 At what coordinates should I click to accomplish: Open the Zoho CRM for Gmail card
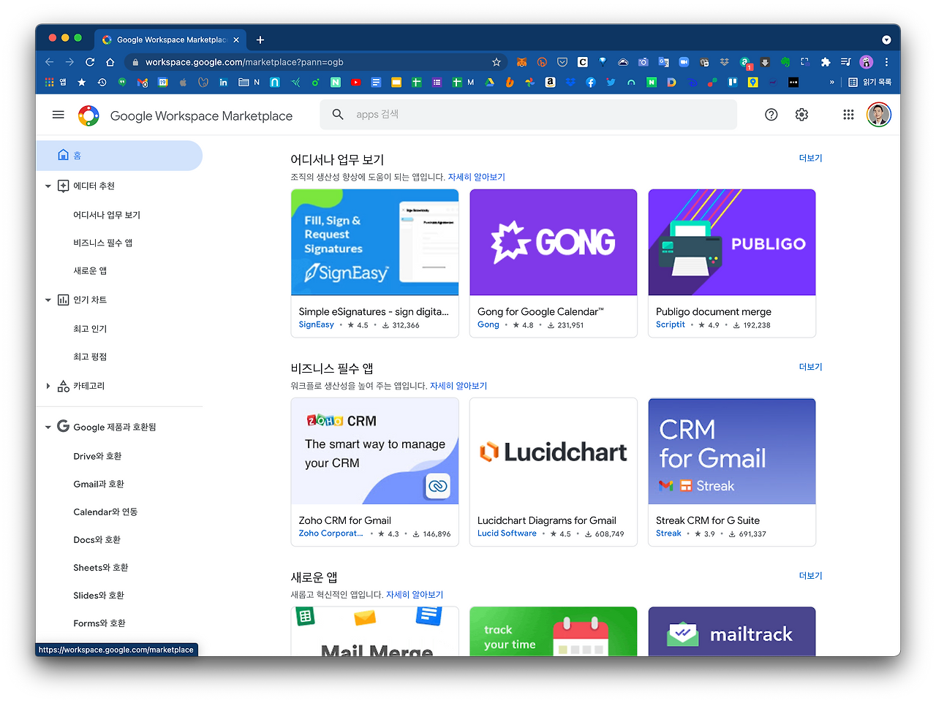pos(374,472)
